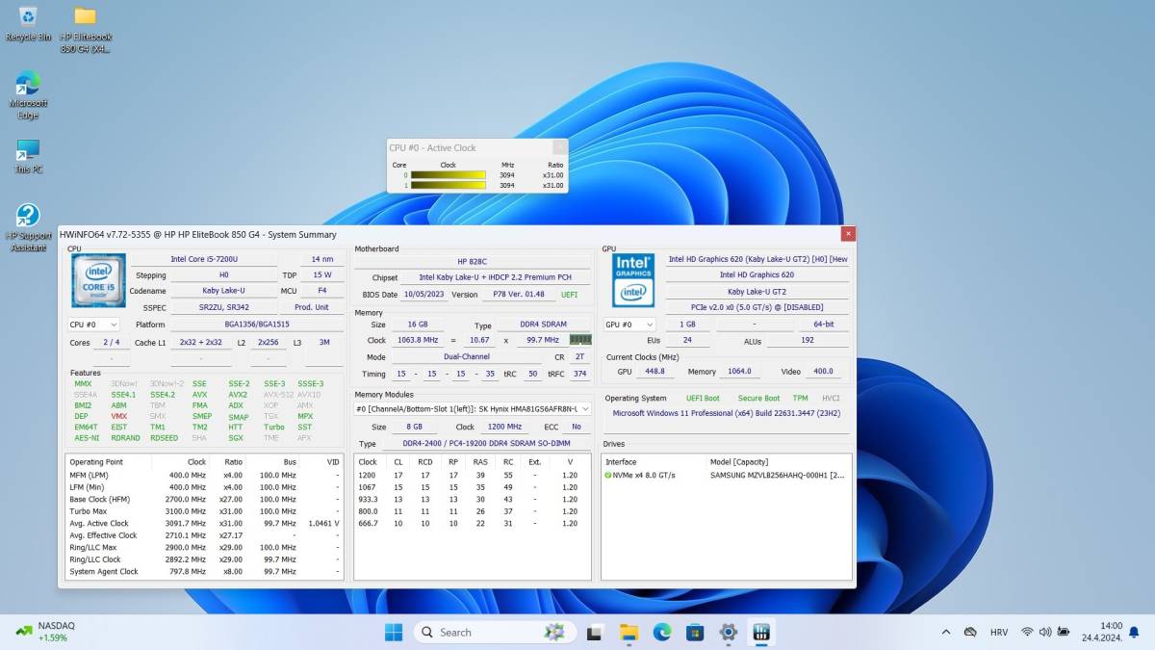This screenshot has width=1155, height=650.
Task: Click the green drive status icon for NVMe
Action: click(608, 475)
